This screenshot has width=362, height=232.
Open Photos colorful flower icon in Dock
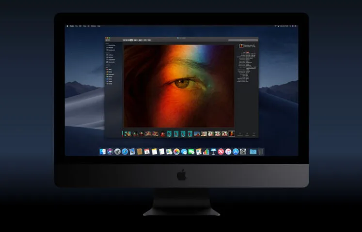pyautogui.click(x=176, y=152)
